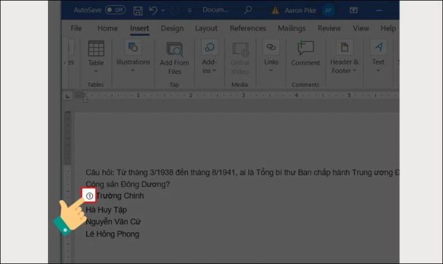
Task: Switch to the View tab
Action: [361, 28]
